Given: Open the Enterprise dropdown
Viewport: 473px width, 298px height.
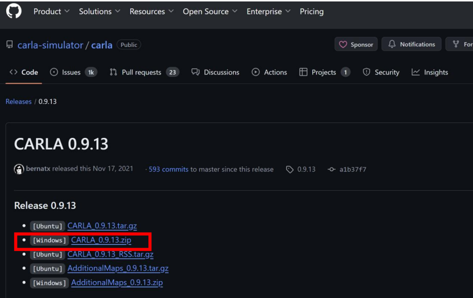Looking at the screenshot, I should point(268,12).
